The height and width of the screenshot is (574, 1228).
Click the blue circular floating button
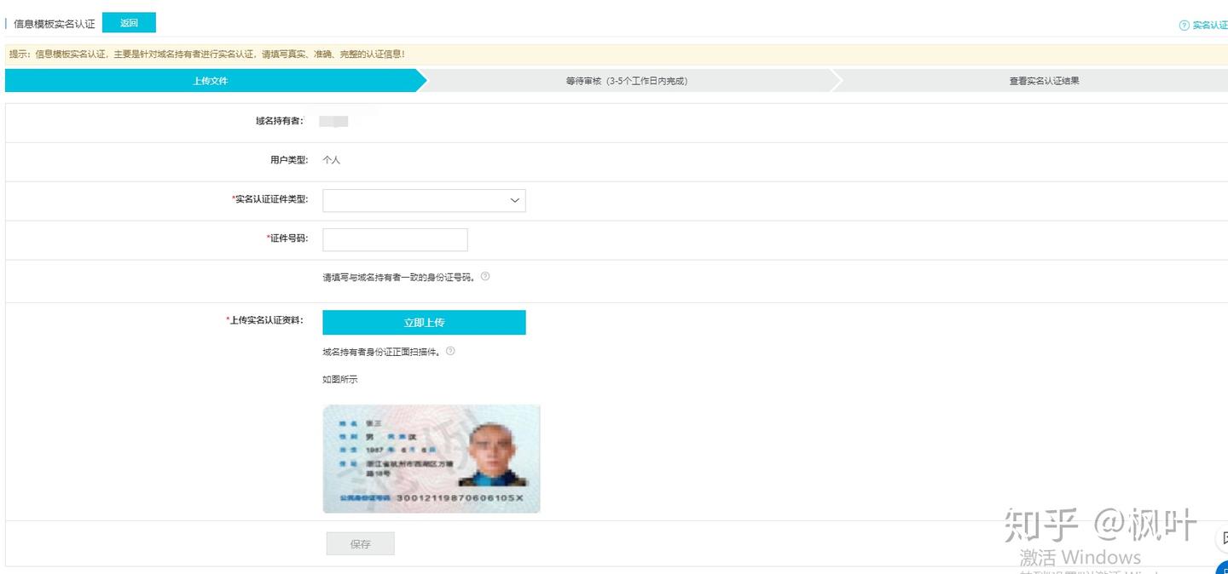click(1222, 567)
